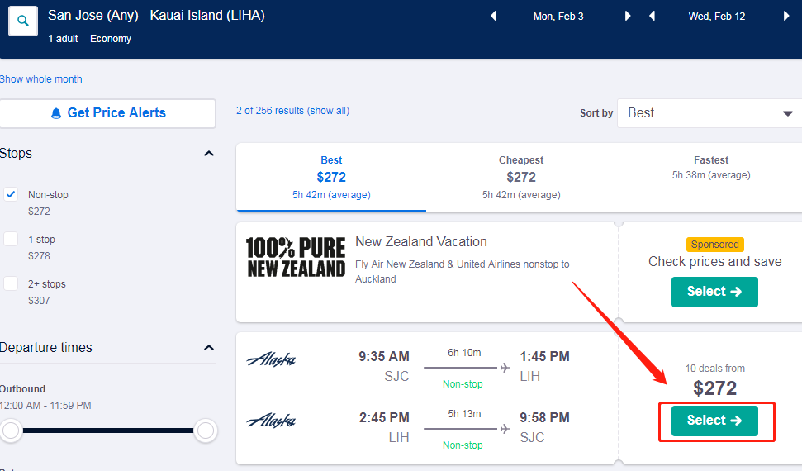802x471 pixels.
Task: Click the Get Price Alerts button
Action: pyautogui.click(x=108, y=113)
